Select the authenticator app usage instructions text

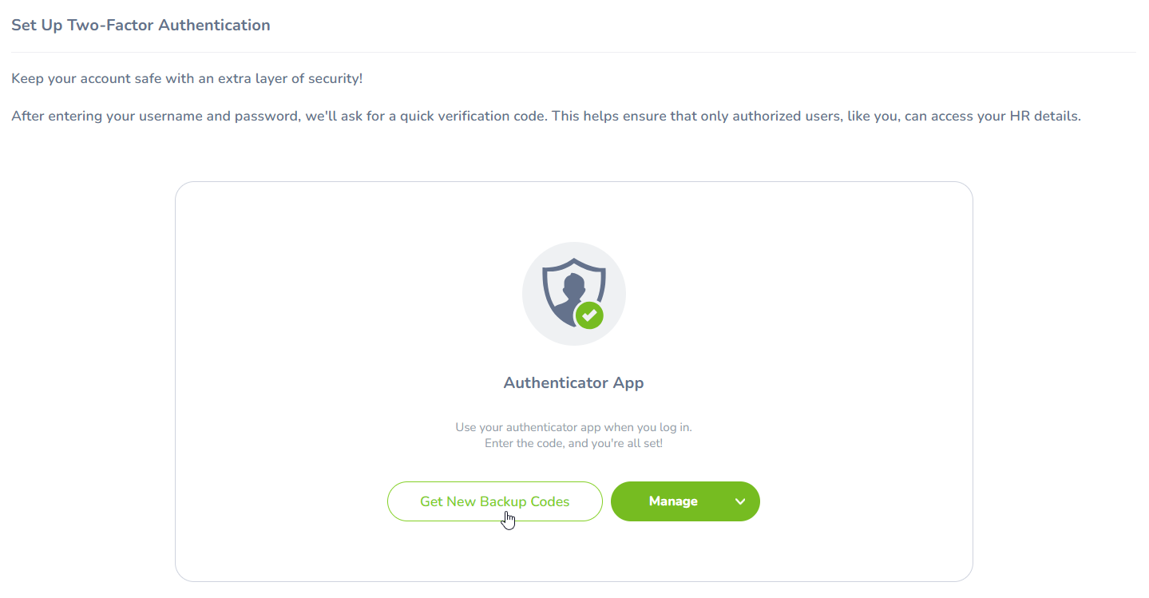[573, 427]
